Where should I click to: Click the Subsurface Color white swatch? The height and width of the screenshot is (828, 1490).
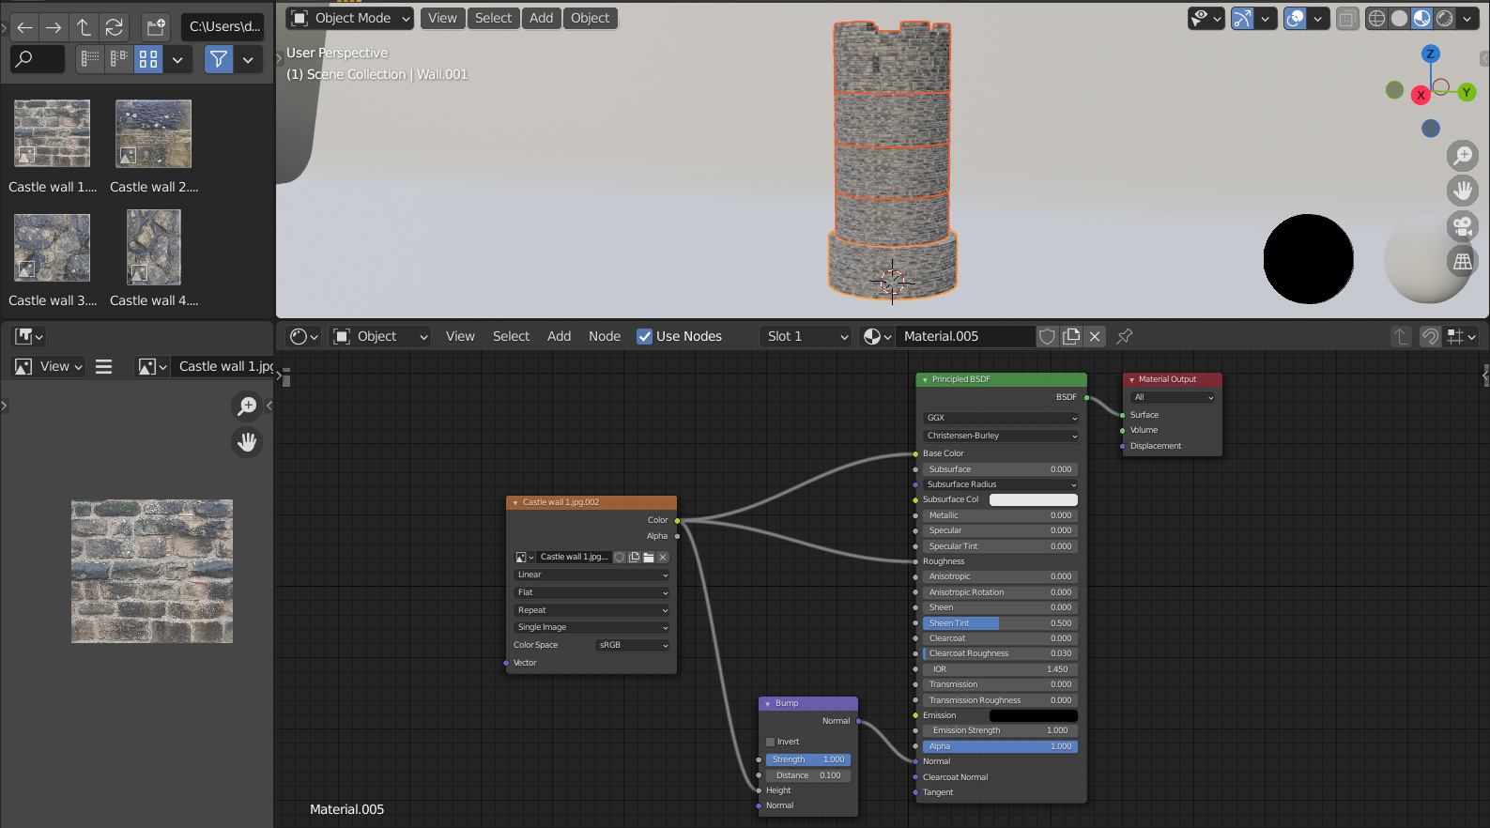1033,499
